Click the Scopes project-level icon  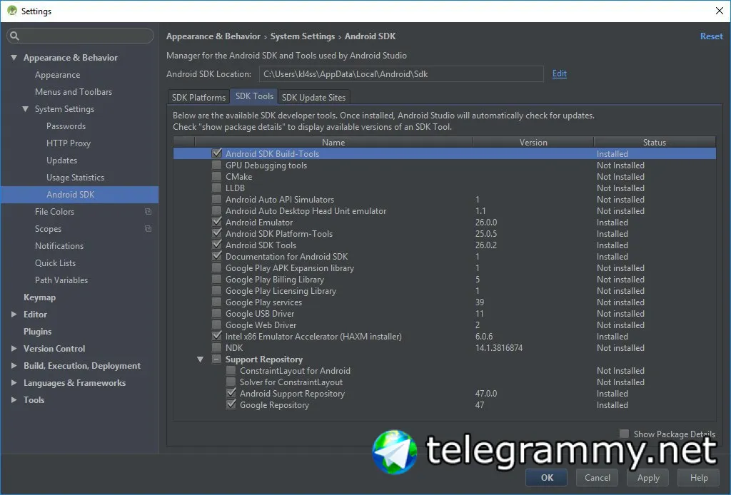148,229
